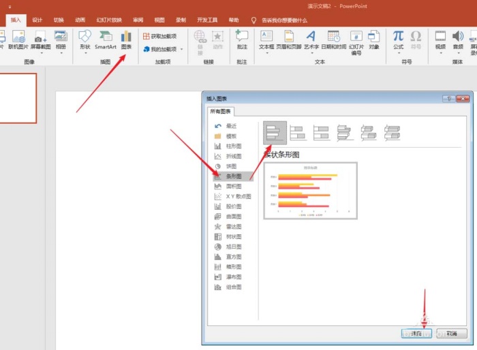Screen dimensions: 477x350
Task: Click the 图表 (Chart) icon in ribbon
Action: coord(126,39)
